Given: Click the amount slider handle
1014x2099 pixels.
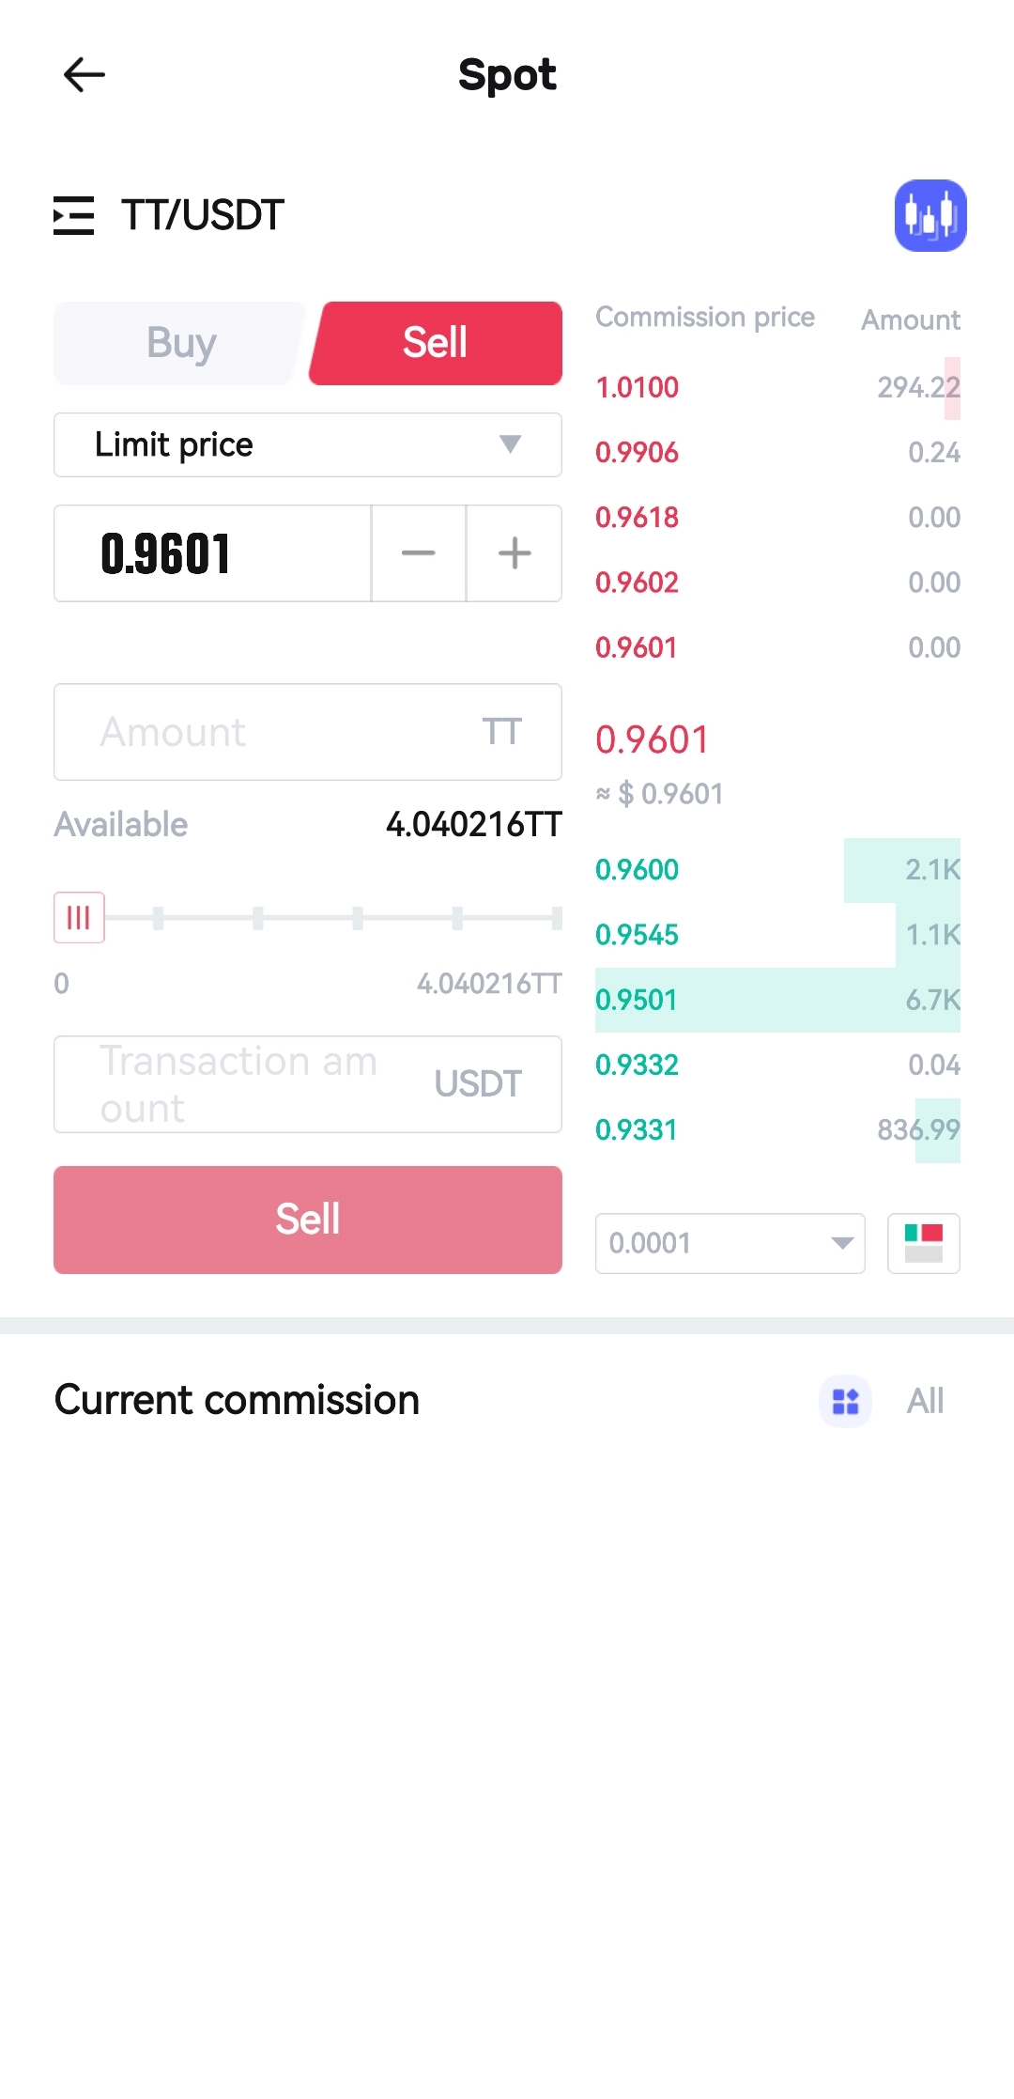Looking at the screenshot, I should click(x=79, y=917).
